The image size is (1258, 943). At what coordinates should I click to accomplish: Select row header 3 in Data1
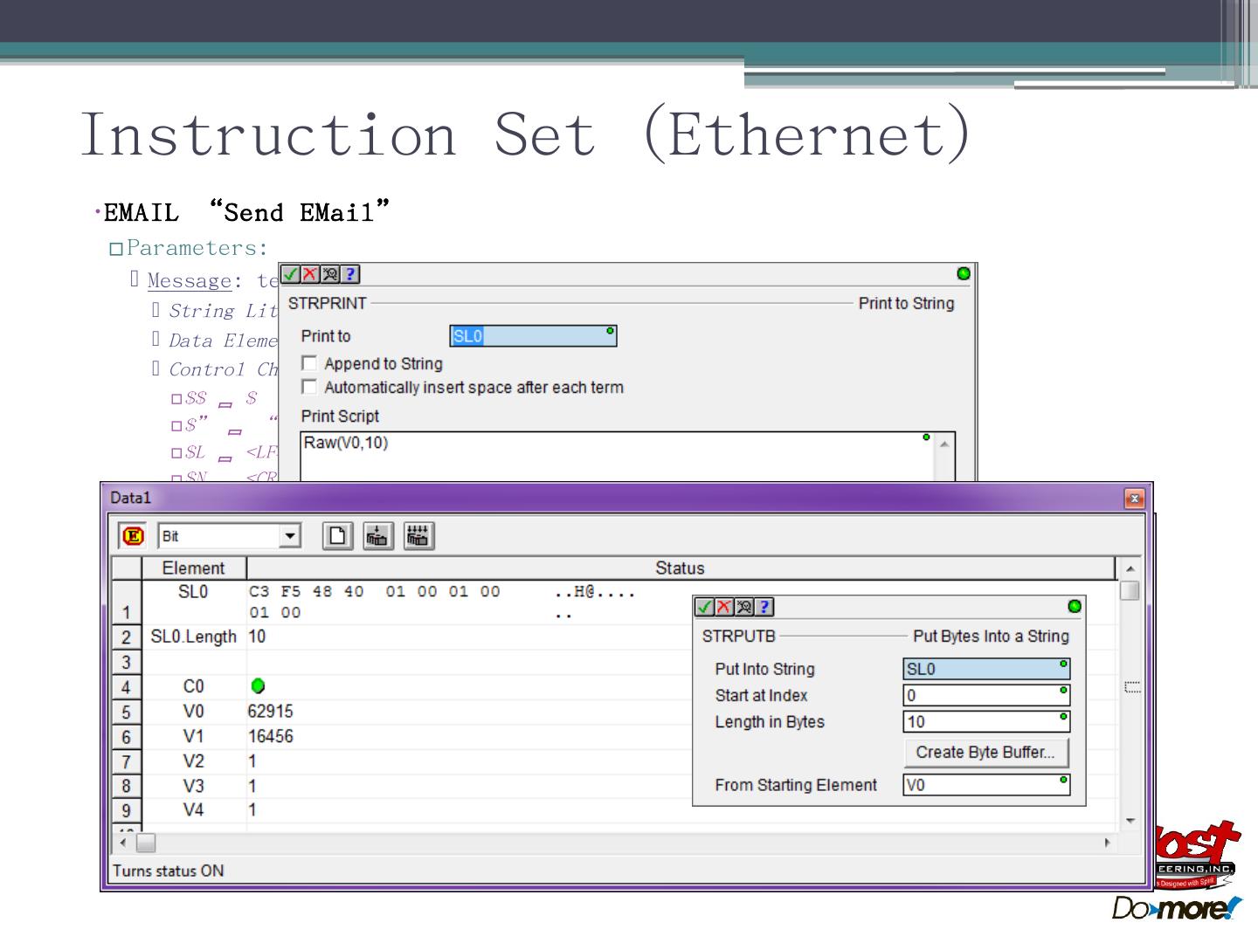click(x=127, y=663)
